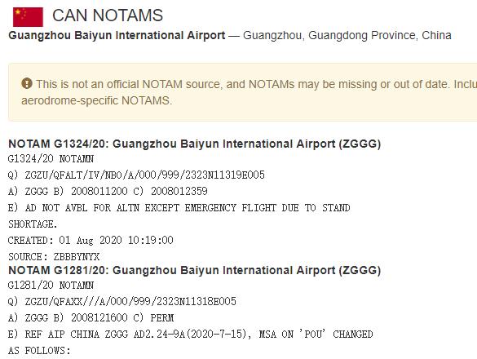Click the G1281/20 NOTAMN line
This screenshot has height=359, width=477.
tap(51, 286)
